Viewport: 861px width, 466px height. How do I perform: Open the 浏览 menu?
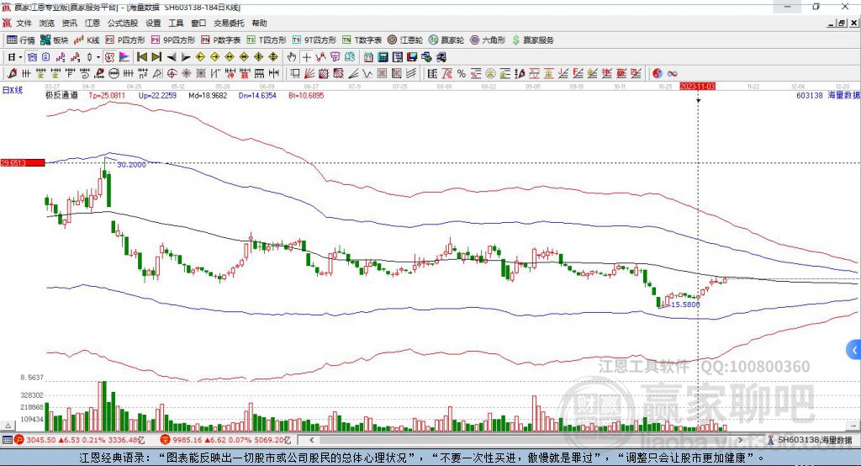coord(47,23)
